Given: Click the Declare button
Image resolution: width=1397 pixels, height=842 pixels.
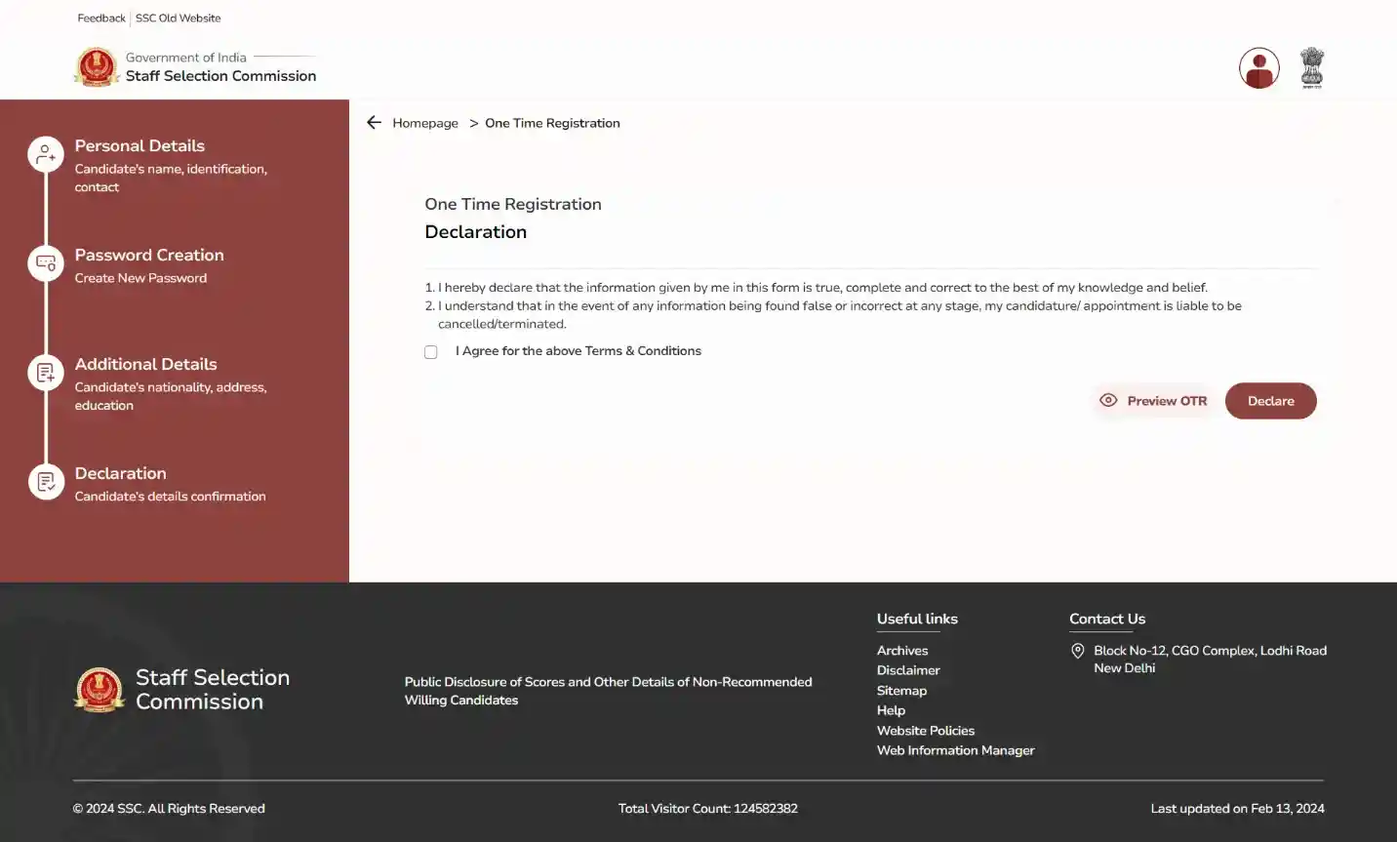Looking at the screenshot, I should pos(1271,401).
